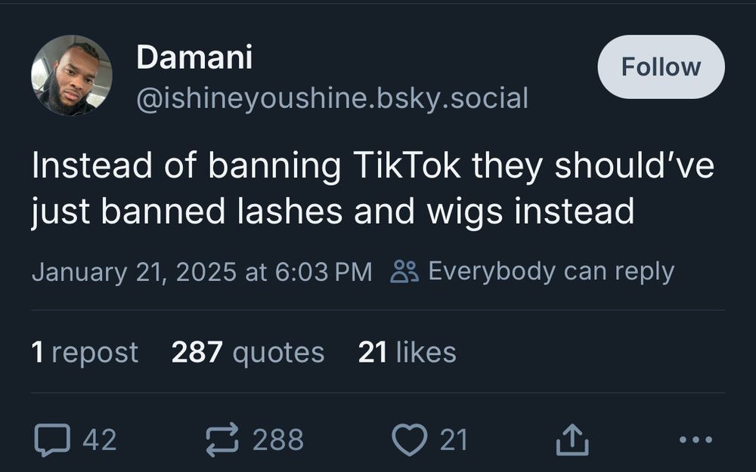Open the three-dot more options menu
This screenshot has width=756, height=472.
click(696, 440)
